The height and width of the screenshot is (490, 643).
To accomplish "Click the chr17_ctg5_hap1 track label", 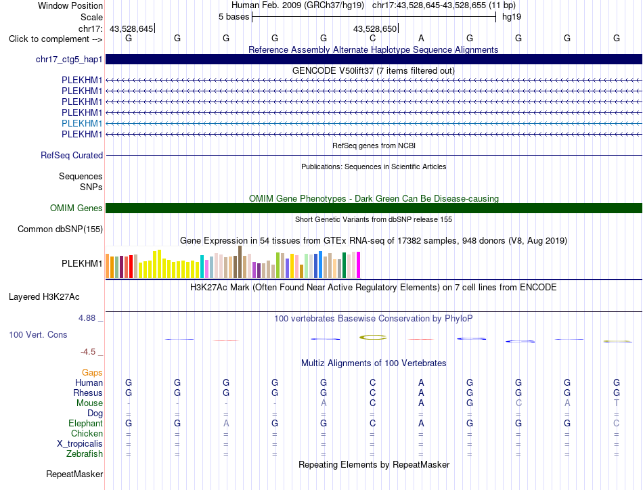I will 69,60.
